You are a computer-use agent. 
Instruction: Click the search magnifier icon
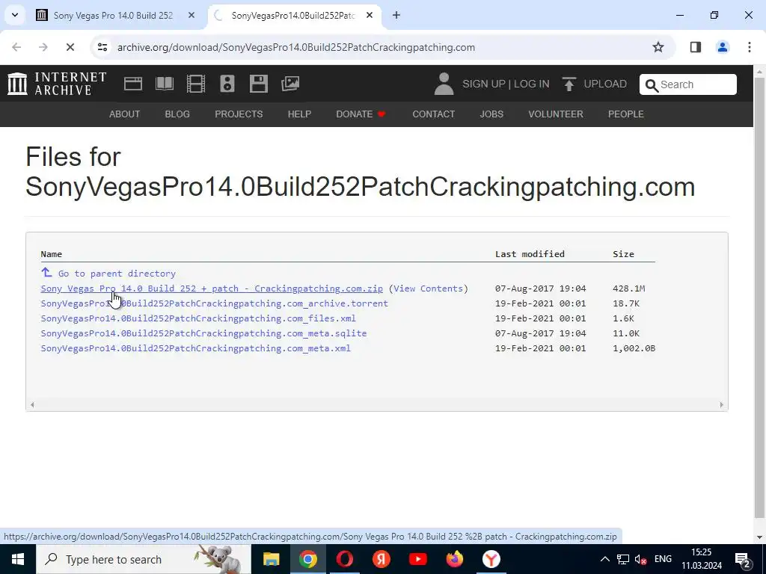[652, 85]
